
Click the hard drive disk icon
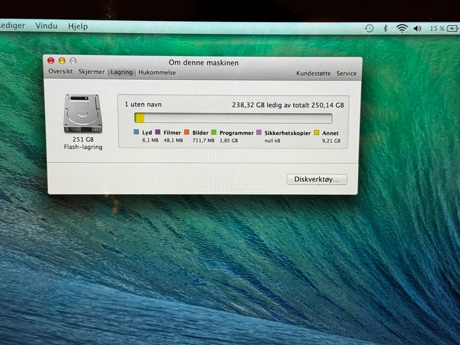coord(83,113)
